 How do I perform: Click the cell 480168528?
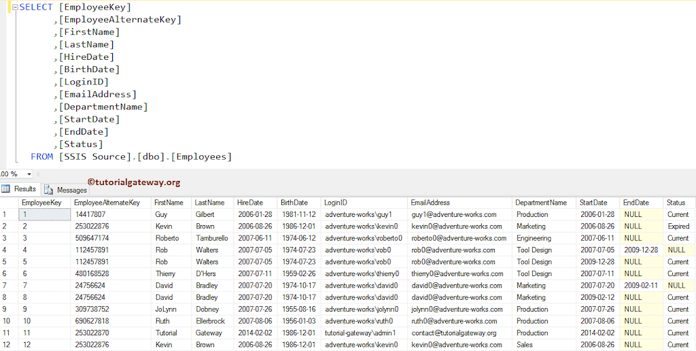tap(111, 273)
